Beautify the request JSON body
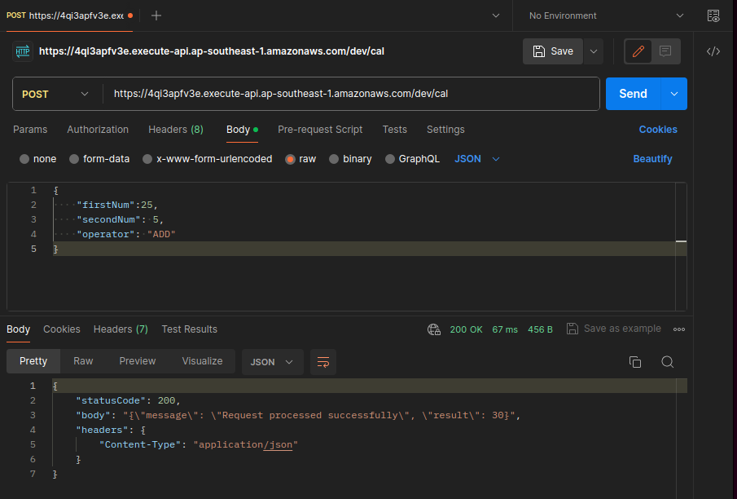The width and height of the screenshot is (737, 499). [652, 159]
